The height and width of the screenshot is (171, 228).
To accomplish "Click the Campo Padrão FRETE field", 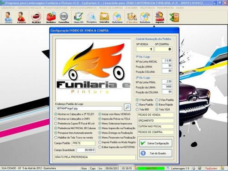I will 83,143.
